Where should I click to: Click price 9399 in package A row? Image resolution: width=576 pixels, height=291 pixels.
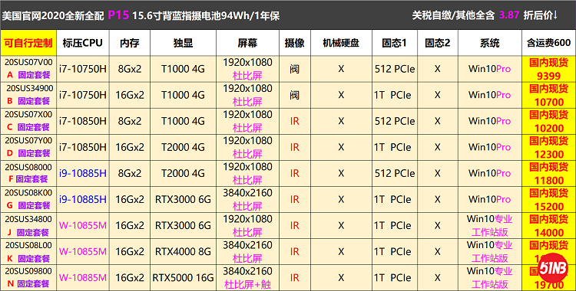[x=549, y=76]
